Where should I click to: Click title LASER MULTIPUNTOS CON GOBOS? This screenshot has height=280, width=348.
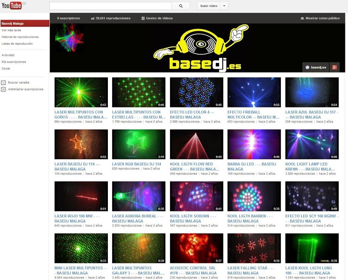(x=81, y=114)
